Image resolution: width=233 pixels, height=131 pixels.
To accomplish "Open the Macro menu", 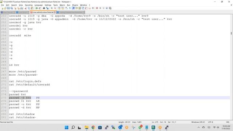I will pos(62,5).
